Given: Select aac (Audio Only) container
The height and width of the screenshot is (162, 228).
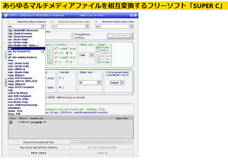Looking at the screenshot, I should click(x=18, y=39).
